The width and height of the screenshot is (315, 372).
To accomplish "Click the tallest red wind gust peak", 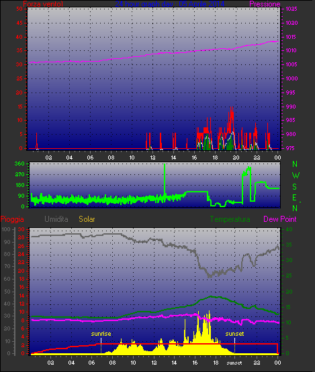I will pyautogui.click(x=231, y=119).
